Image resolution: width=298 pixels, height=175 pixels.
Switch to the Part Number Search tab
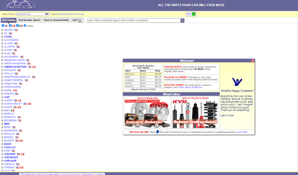(x=30, y=20)
